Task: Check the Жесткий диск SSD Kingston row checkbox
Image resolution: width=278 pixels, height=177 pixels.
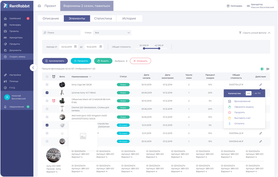Action: (x=47, y=117)
